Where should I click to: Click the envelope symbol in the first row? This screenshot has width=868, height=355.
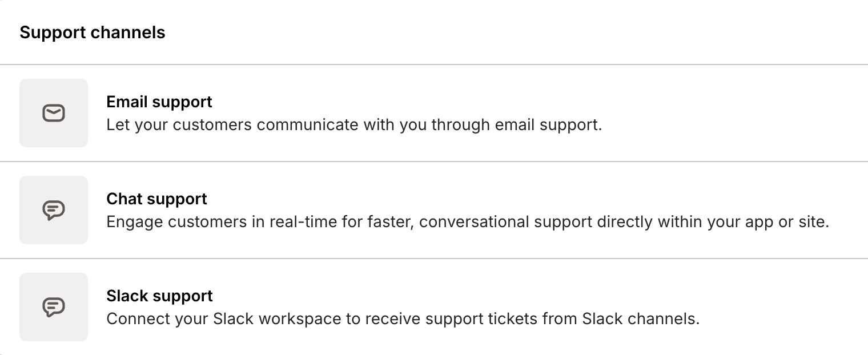click(x=53, y=113)
